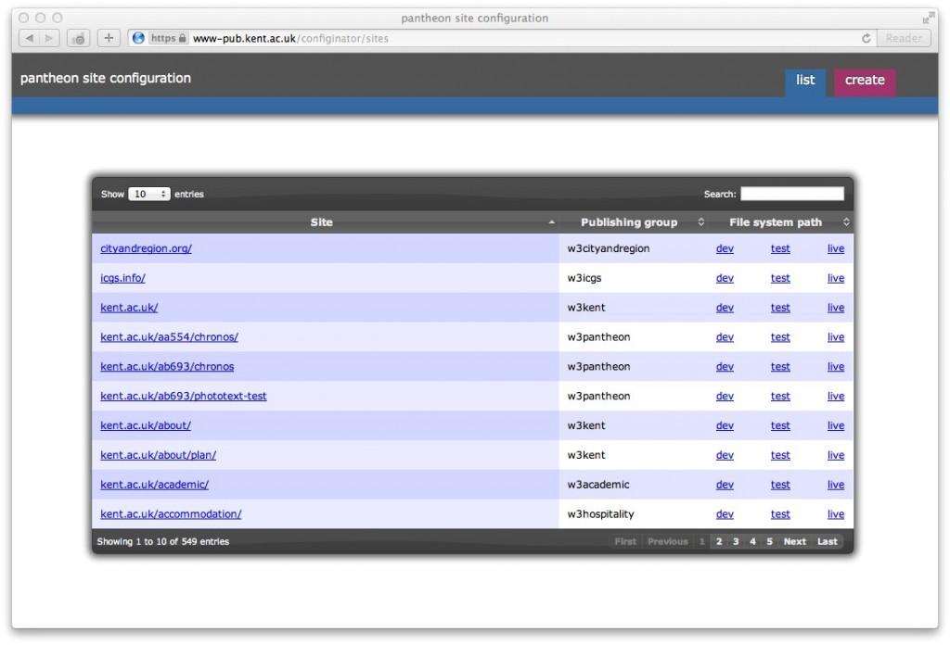950x645 pixels.
Task: Jump to page 3 of results
Action: click(x=736, y=541)
